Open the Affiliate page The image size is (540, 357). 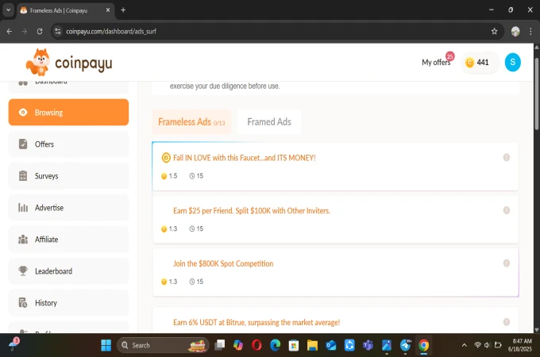point(68,240)
